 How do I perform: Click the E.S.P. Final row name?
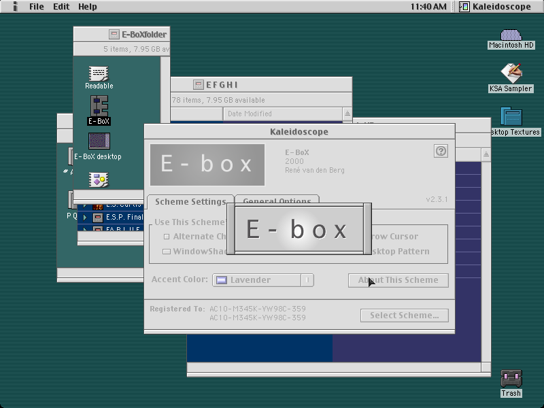click(x=124, y=217)
